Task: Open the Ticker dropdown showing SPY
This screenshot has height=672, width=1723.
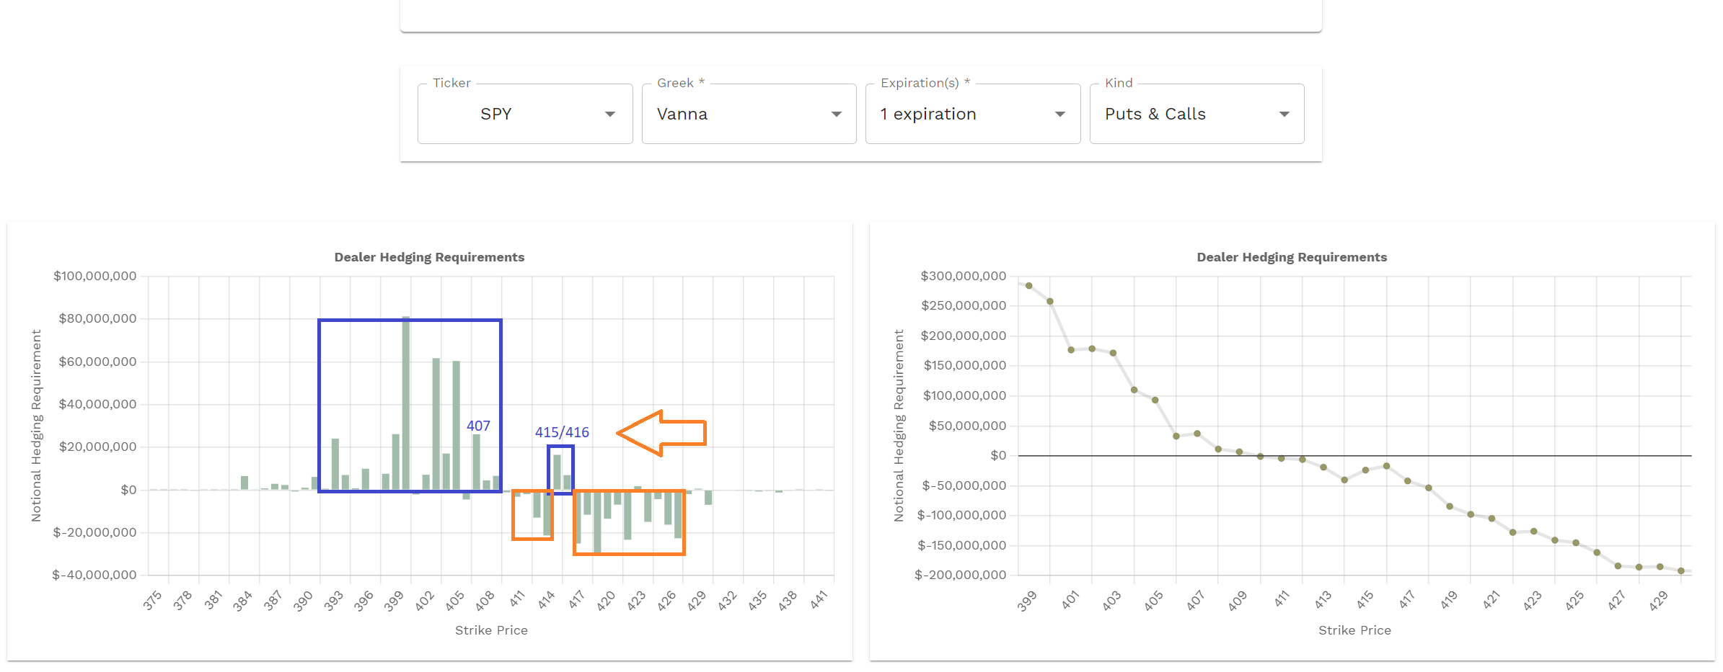Action: (x=525, y=114)
